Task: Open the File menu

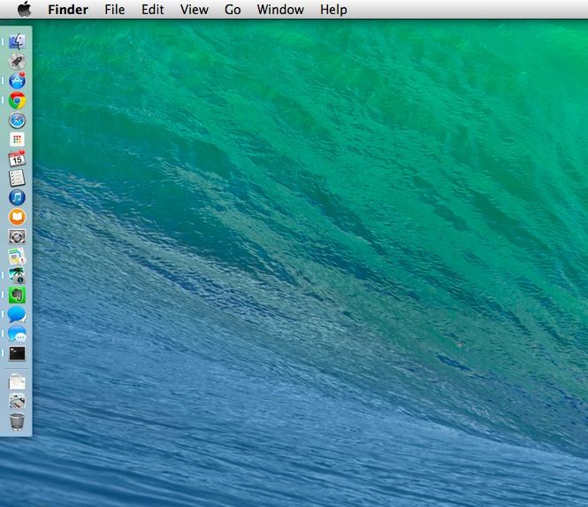Action: tap(114, 10)
